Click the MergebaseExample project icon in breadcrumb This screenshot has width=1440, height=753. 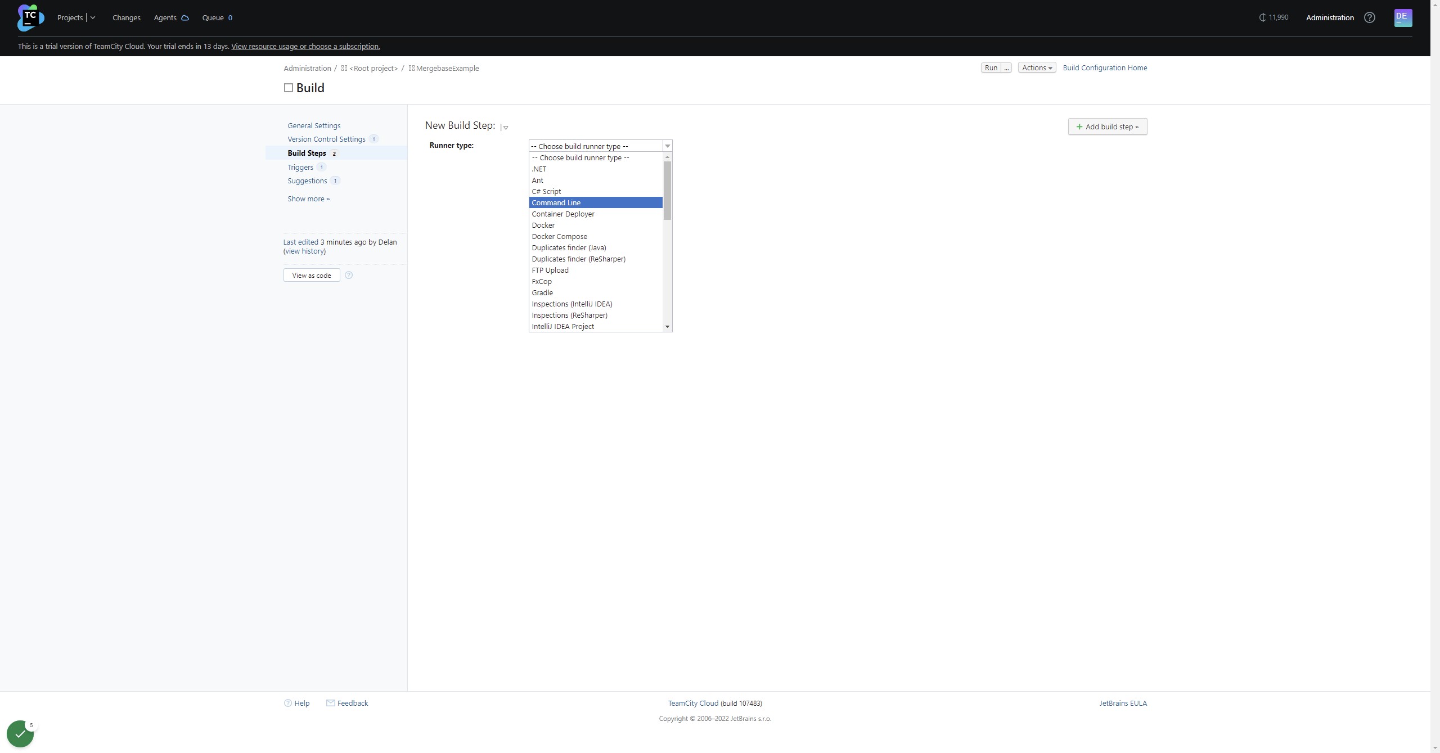point(412,68)
